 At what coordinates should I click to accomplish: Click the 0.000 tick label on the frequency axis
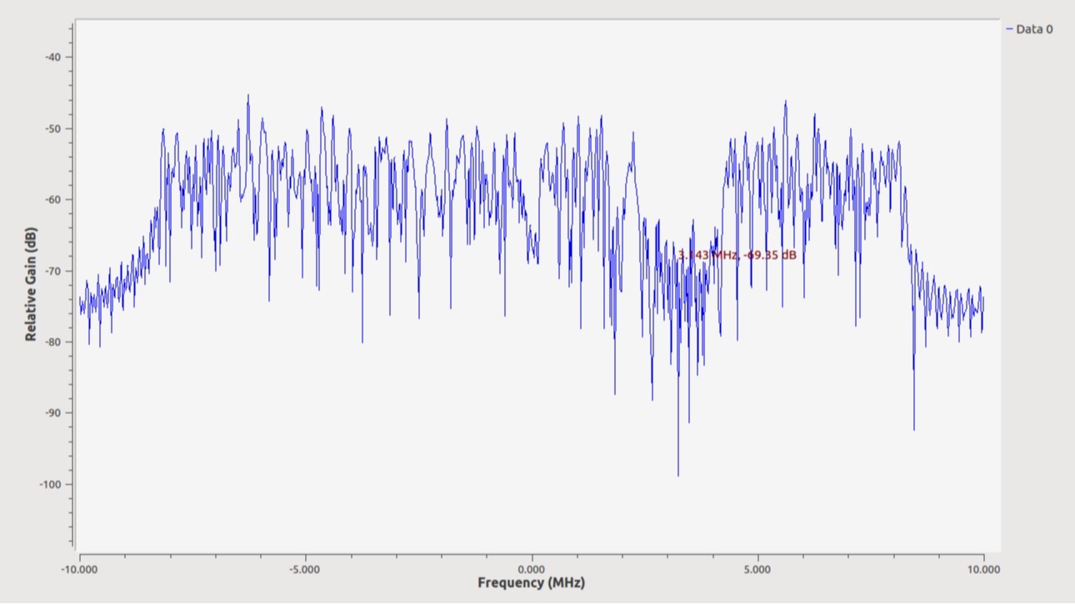[532, 570]
